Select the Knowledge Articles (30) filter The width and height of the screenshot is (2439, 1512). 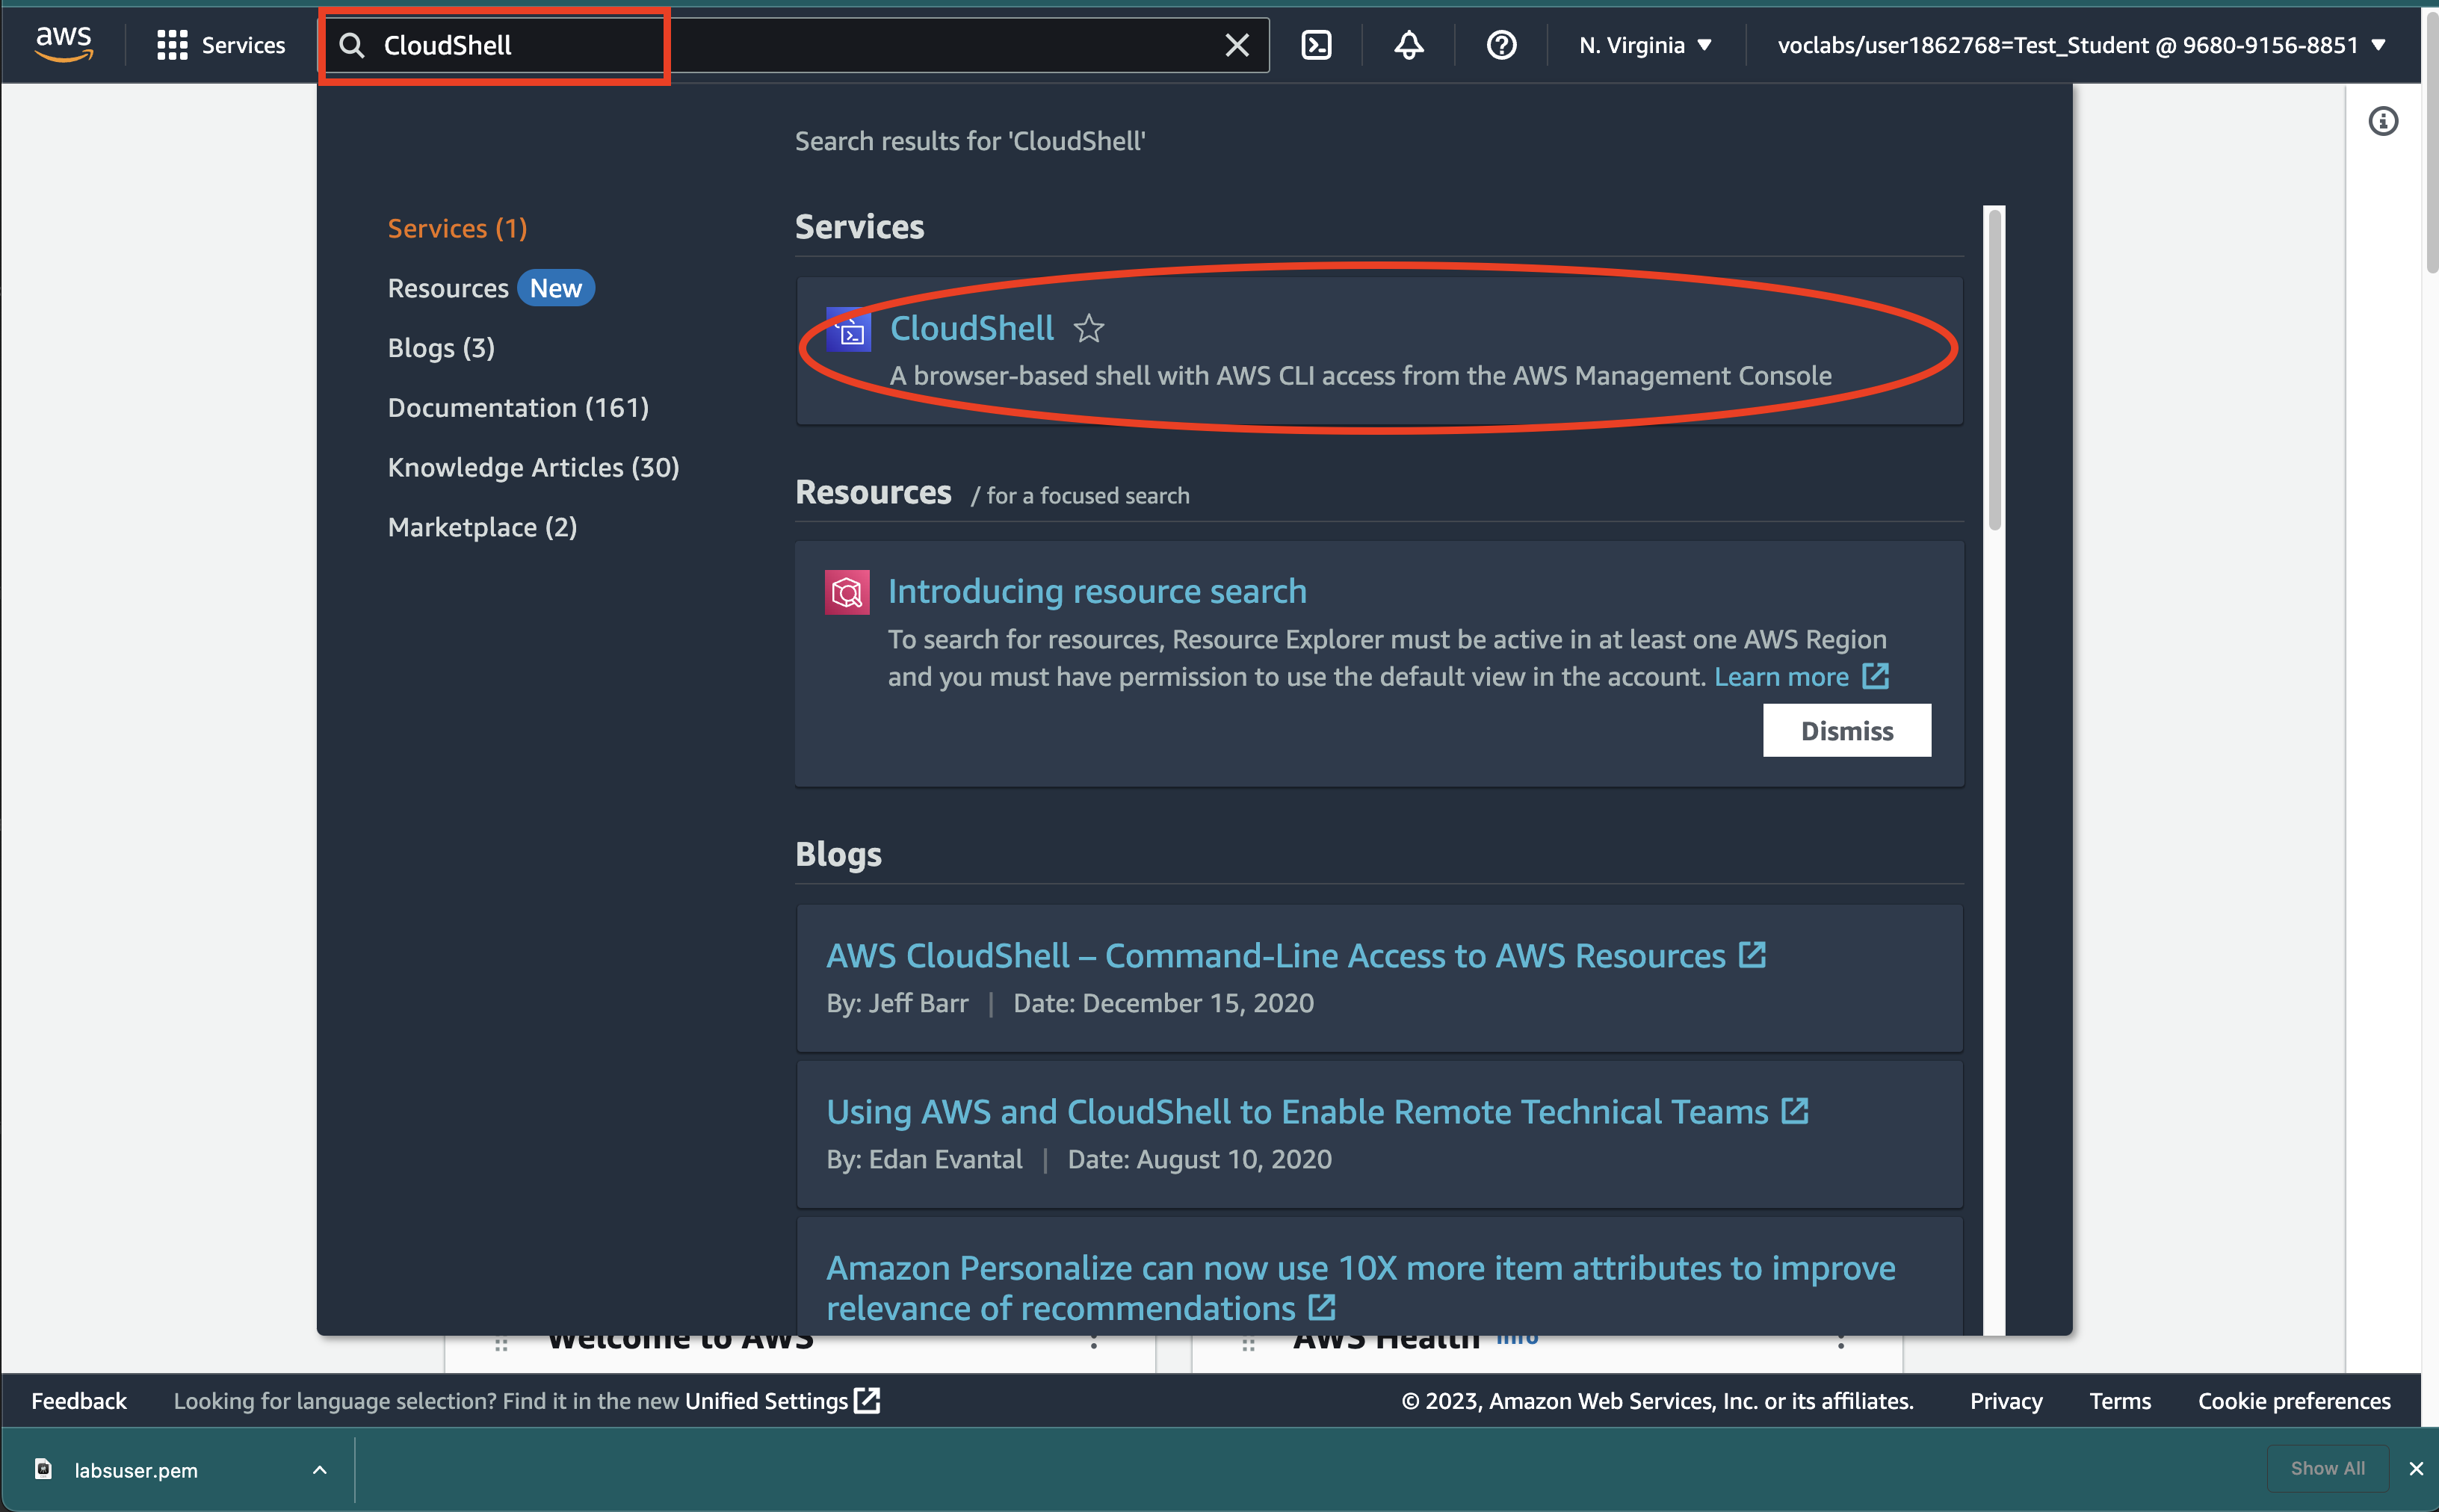533,467
